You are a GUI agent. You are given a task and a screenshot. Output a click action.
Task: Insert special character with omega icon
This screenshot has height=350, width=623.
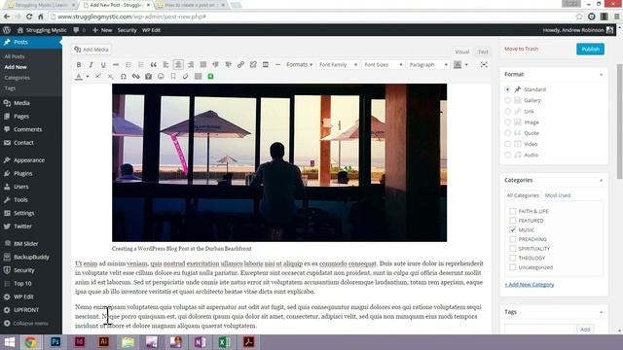click(x=124, y=76)
